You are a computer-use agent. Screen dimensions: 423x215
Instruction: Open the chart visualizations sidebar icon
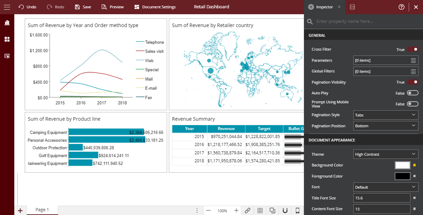7,23
